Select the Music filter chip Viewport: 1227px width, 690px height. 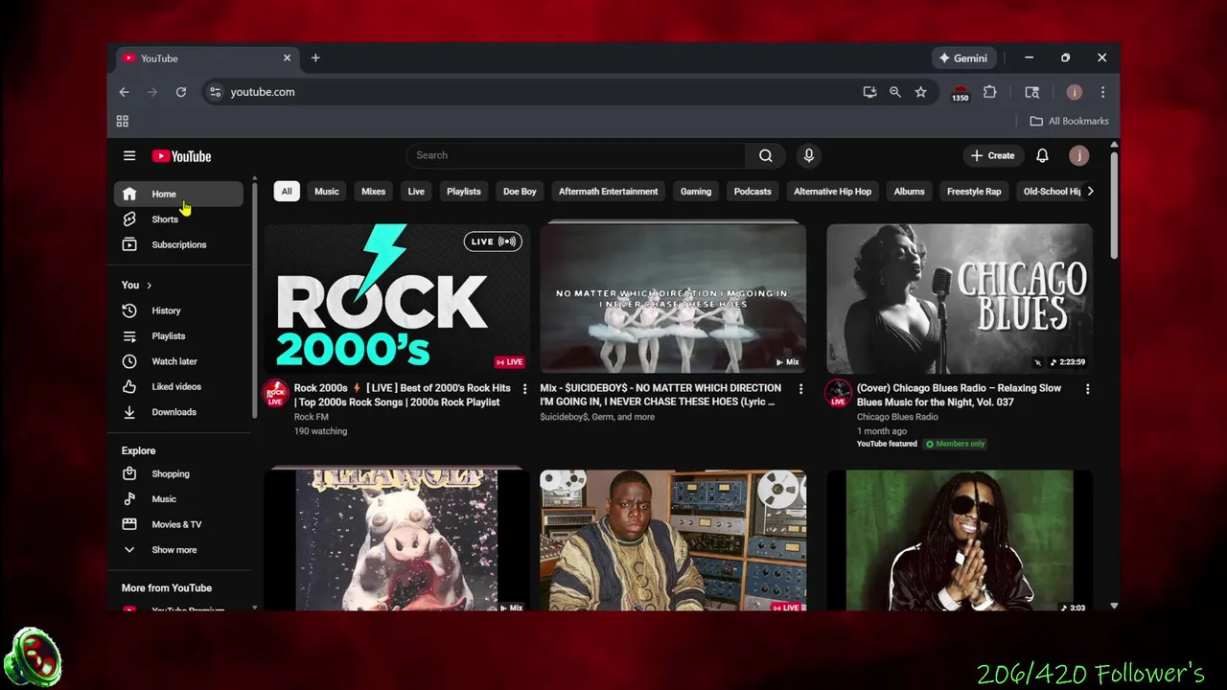pyautogui.click(x=327, y=191)
